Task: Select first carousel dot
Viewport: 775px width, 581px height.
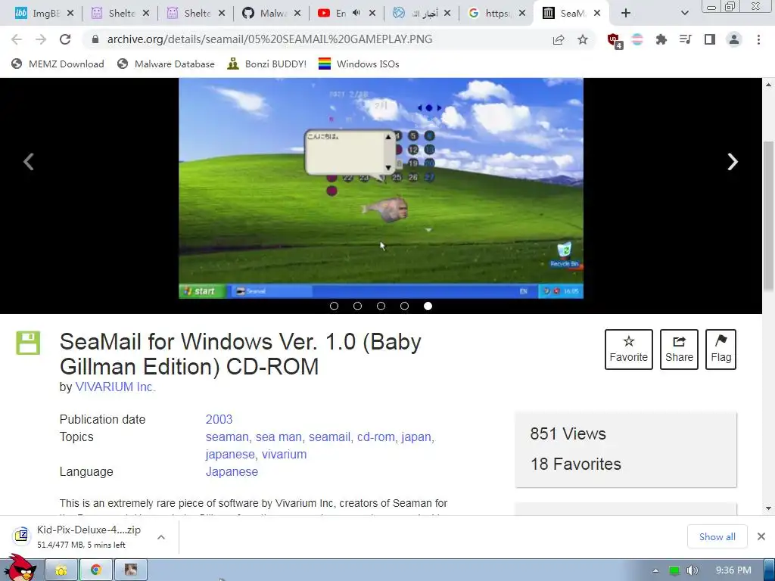Action: [334, 306]
